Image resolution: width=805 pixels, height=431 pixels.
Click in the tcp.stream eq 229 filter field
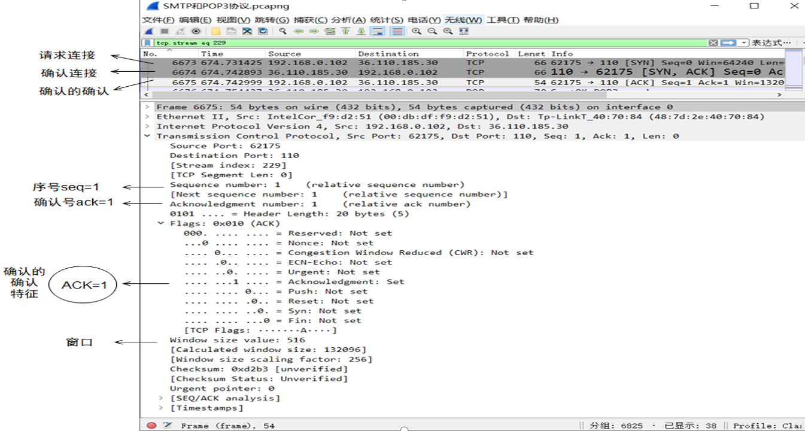430,43
